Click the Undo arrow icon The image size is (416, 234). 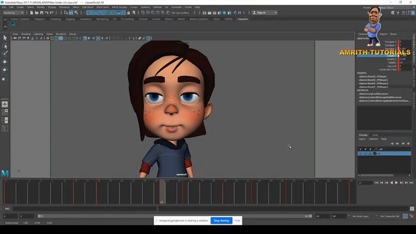point(47,13)
